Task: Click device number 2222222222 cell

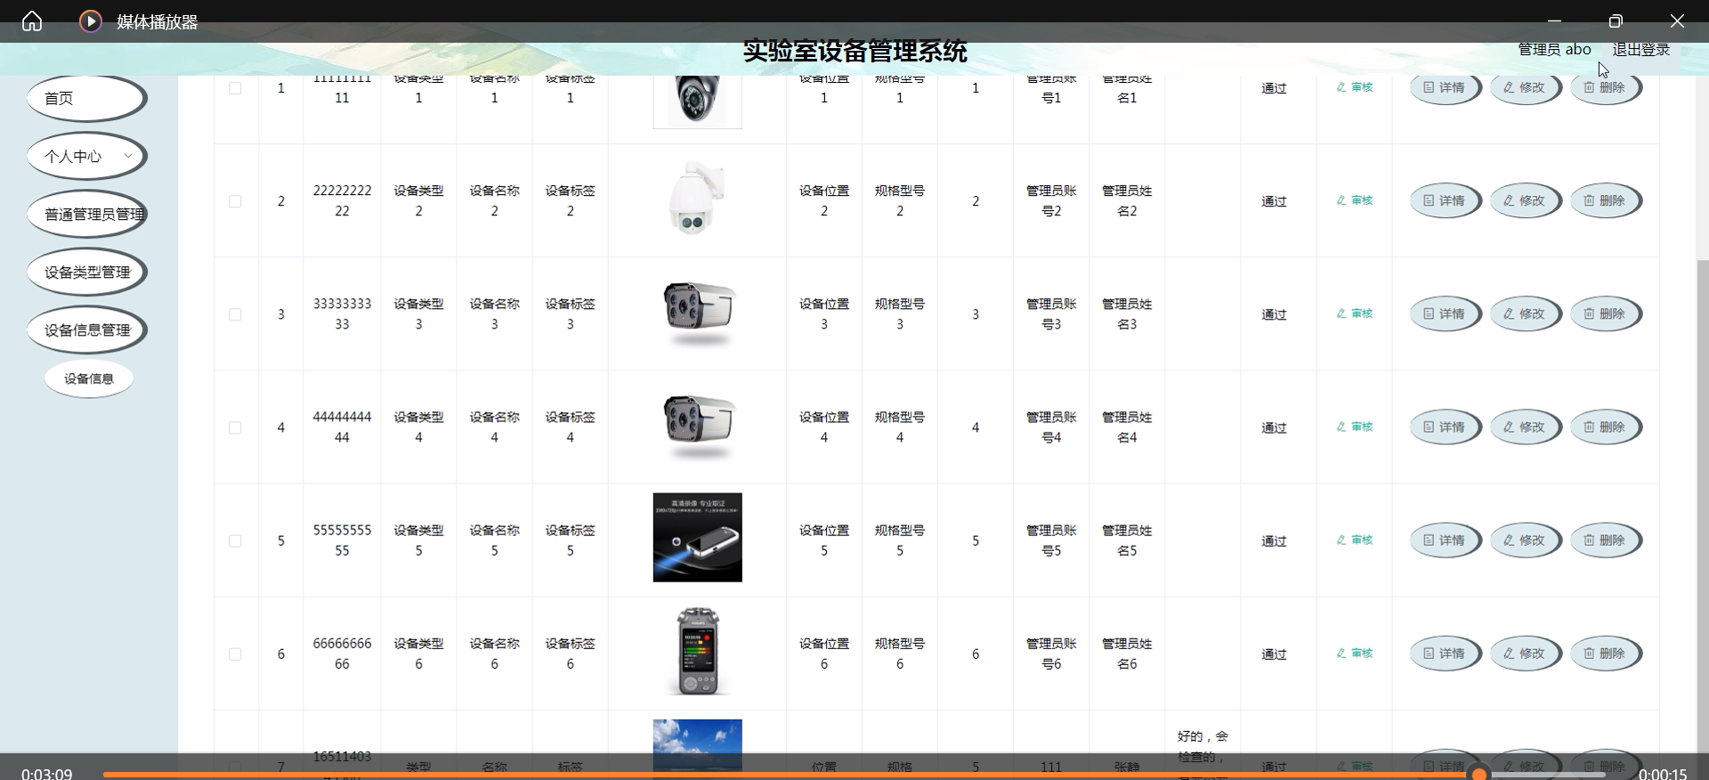Action: [x=342, y=201]
